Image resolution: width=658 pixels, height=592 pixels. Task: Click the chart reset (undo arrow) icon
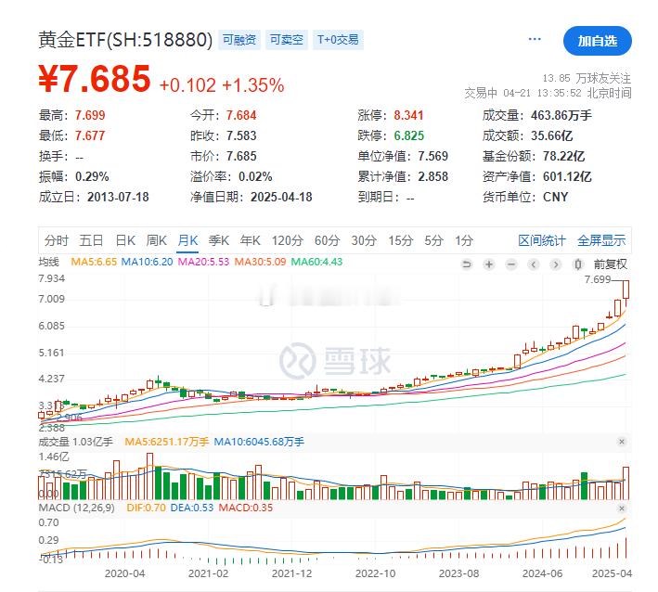467,264
